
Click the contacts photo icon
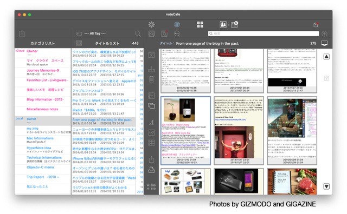coord(223,24)
